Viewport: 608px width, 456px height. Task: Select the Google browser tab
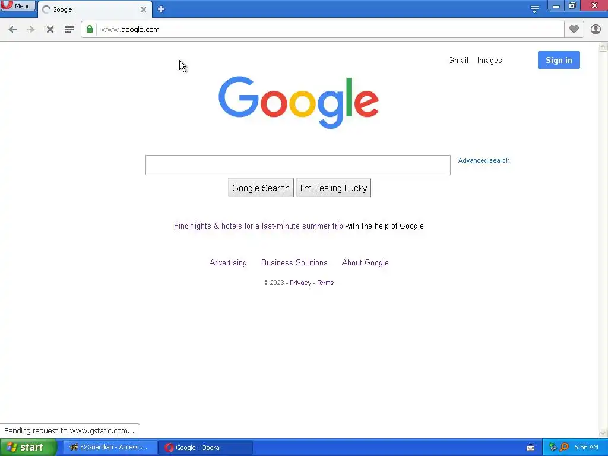[94, 9]
